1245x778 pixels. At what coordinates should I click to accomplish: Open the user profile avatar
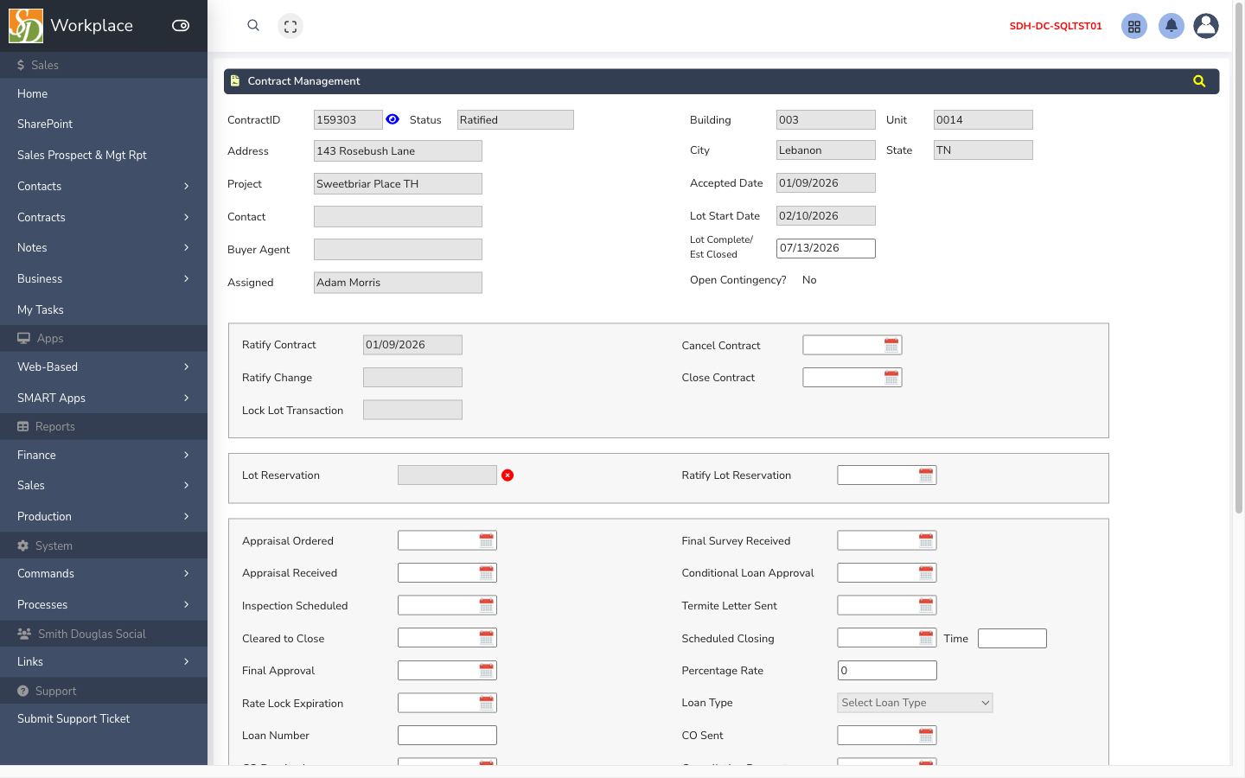1206,26
